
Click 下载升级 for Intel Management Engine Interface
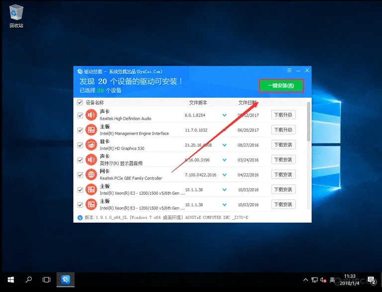283,130
